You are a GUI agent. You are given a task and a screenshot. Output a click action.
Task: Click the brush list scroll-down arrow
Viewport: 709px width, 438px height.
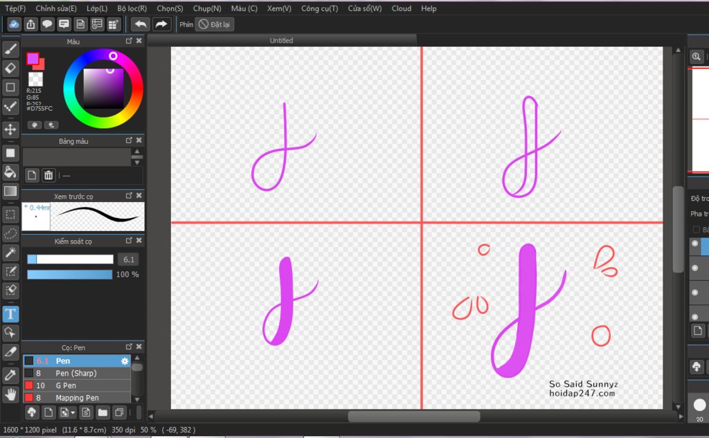[x=137, y=399]
